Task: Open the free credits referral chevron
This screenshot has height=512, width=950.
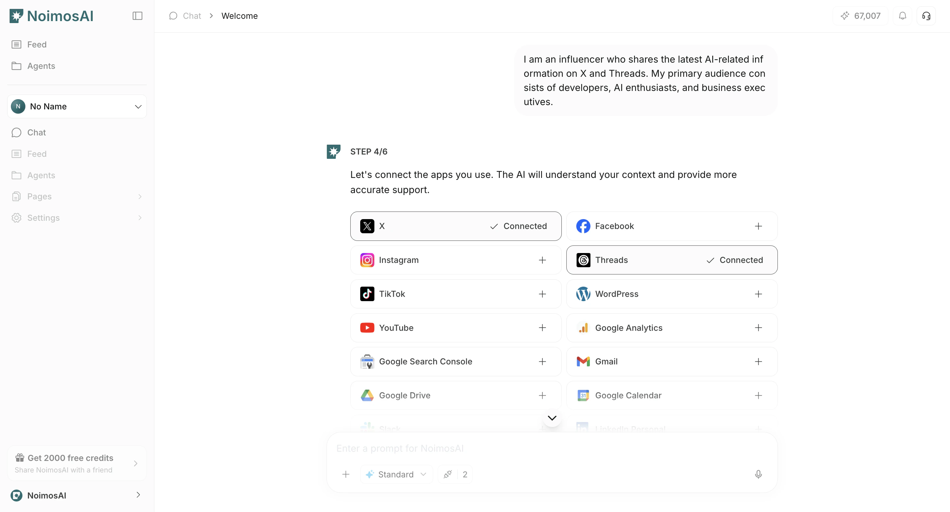Action: (136, 463)
